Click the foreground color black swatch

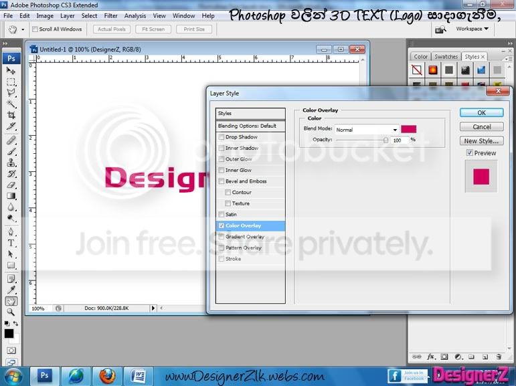pos(9,333)
